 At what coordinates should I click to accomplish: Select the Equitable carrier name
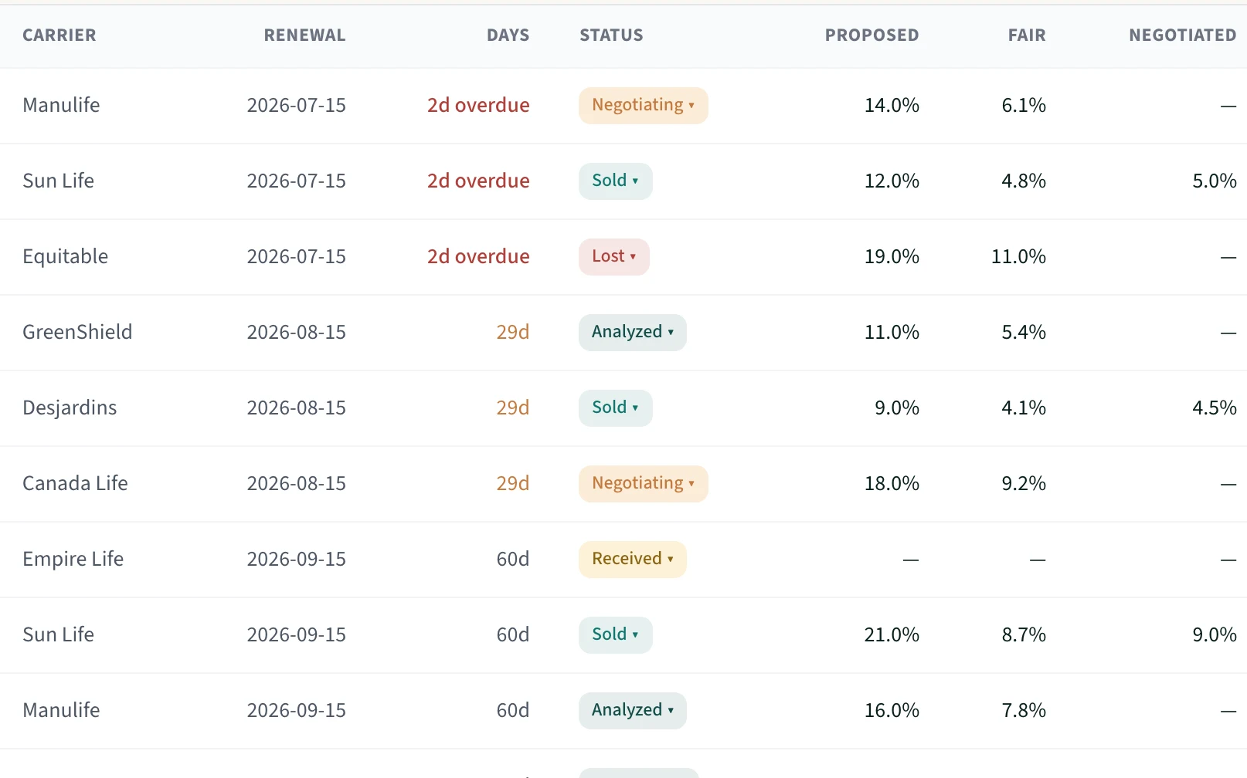pos(66,257)
